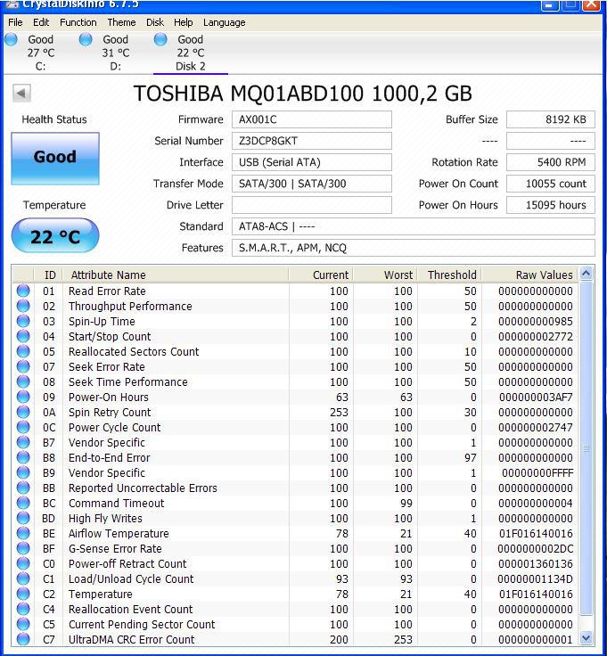Click the Serial Number field Z3DCP8GKT
Screen dimensions: 607x656
pos(312,141)
